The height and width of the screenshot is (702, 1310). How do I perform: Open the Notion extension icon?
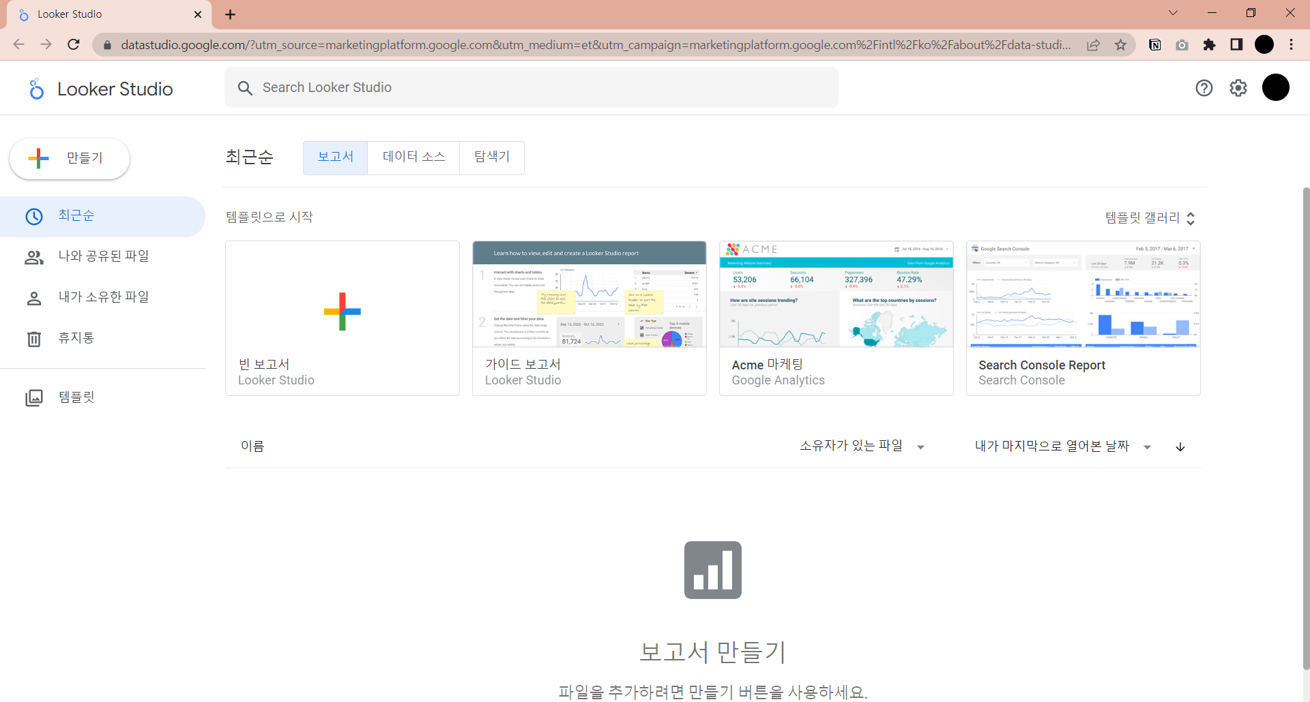pos(1155,45)
